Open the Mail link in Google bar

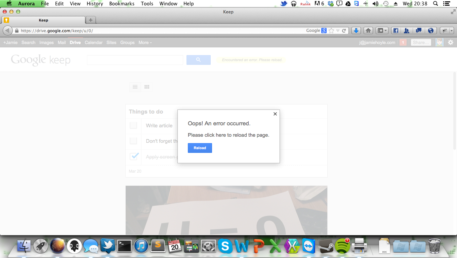[x=62, y=43]
